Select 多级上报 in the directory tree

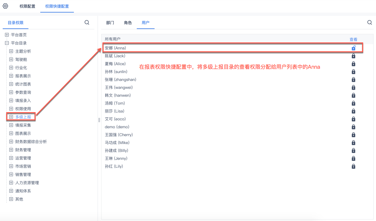click(23, 117)
